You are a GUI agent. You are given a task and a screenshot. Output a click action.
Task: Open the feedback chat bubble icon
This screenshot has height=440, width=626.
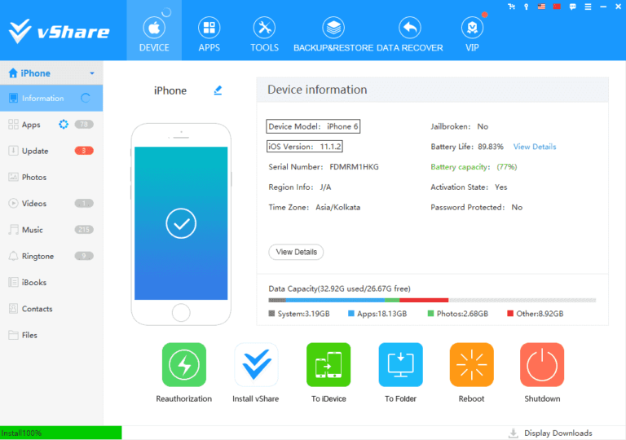[572, 7]
